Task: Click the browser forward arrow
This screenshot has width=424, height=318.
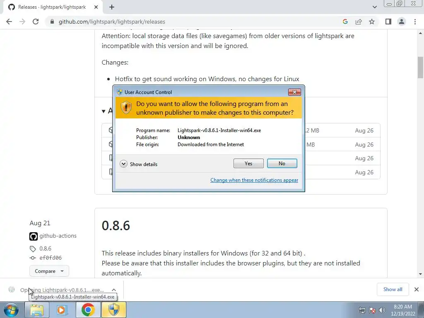Action: tap(22, 22)
